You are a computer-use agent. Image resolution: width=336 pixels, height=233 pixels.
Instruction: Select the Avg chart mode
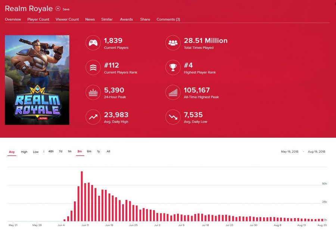click(12, 152)
